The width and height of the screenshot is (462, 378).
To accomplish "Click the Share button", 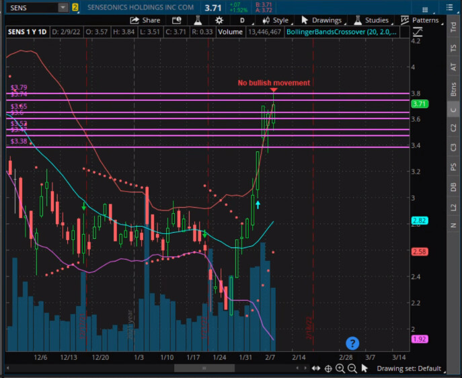I will 145,20.
